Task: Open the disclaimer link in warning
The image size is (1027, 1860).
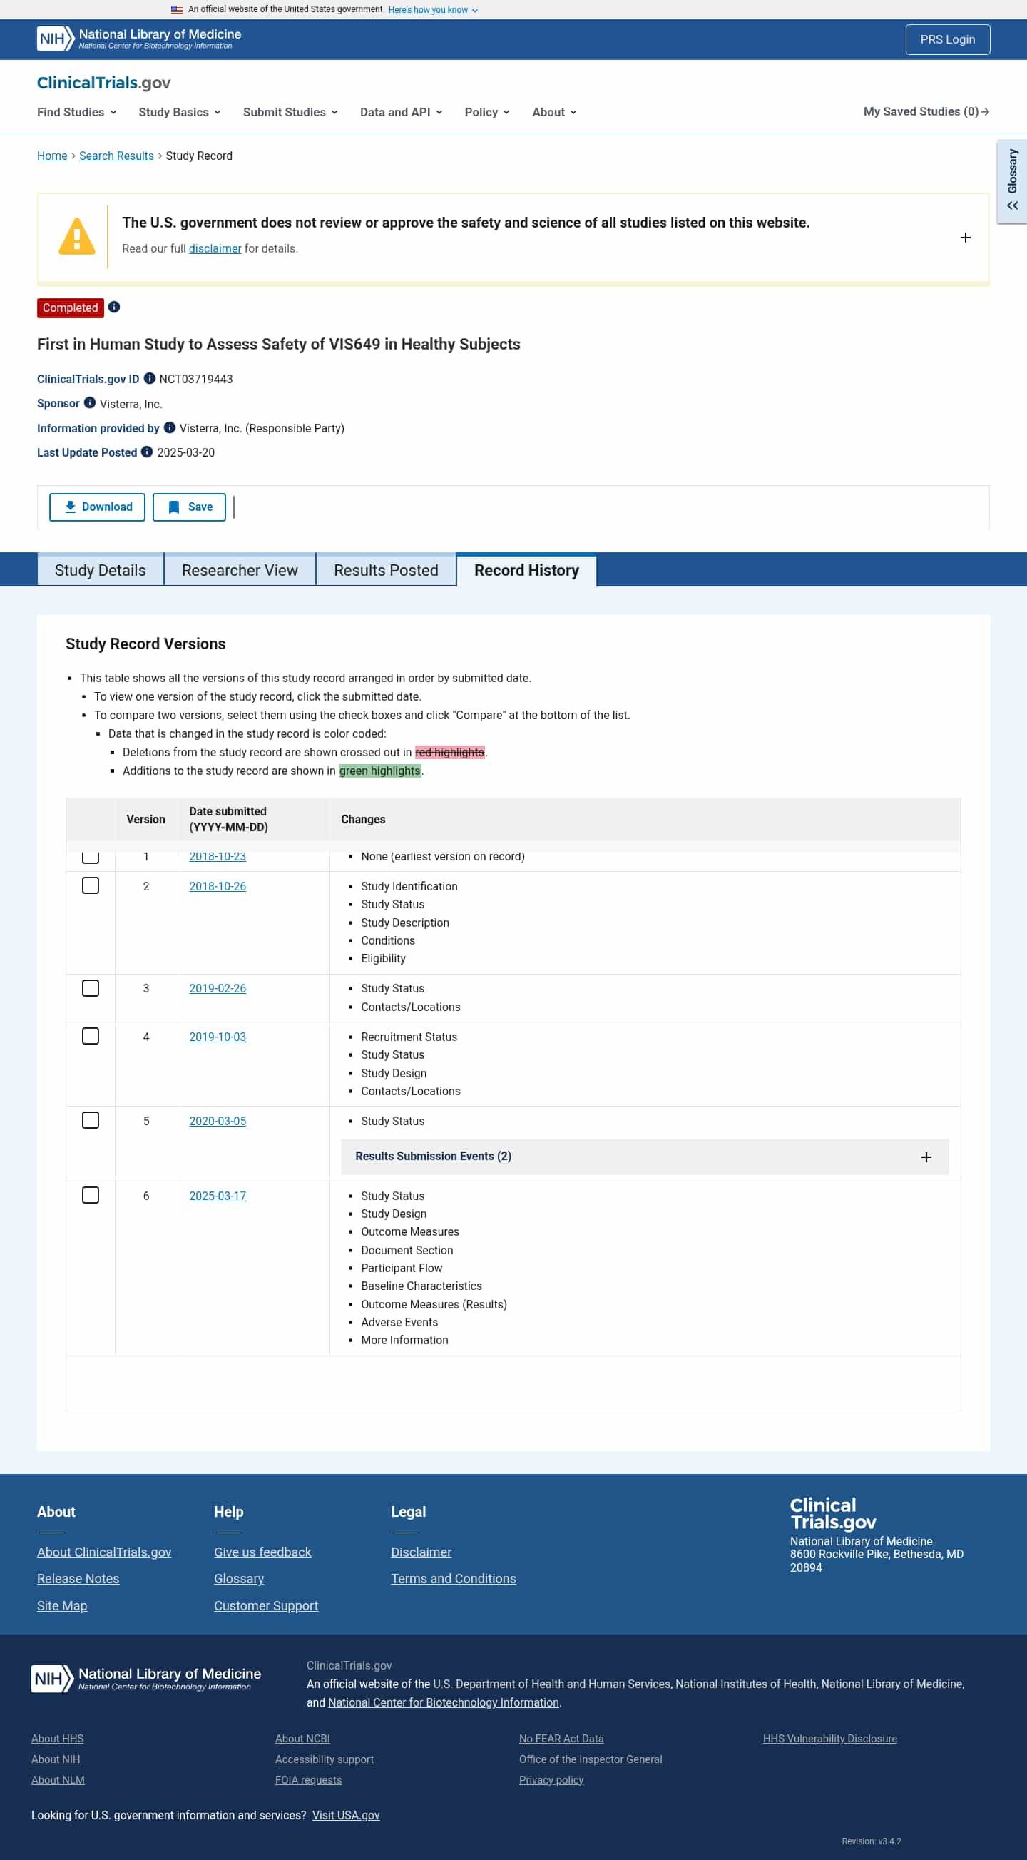Action: [x=215, y=248]
